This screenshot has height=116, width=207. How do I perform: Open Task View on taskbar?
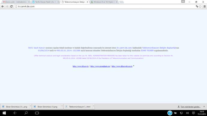(x=37, y=113)
